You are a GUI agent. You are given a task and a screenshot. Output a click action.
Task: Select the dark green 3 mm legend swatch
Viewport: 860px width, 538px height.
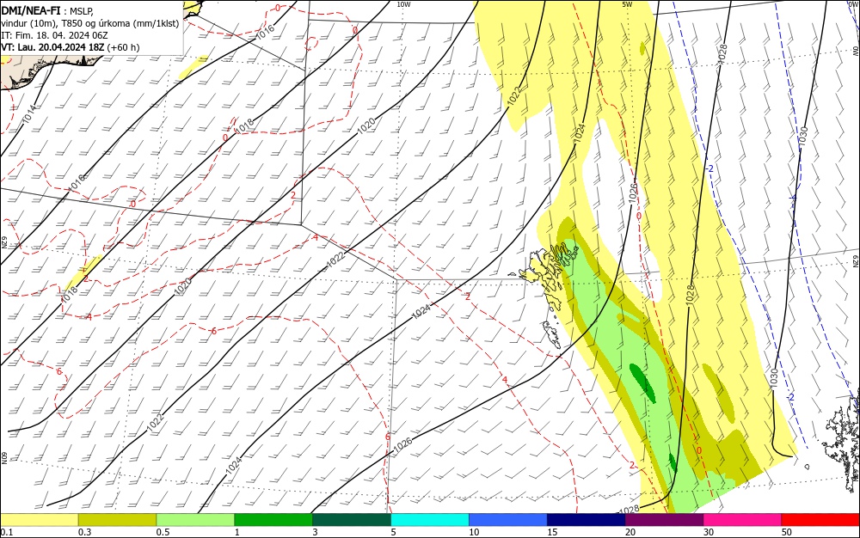(x=352, y=520)
